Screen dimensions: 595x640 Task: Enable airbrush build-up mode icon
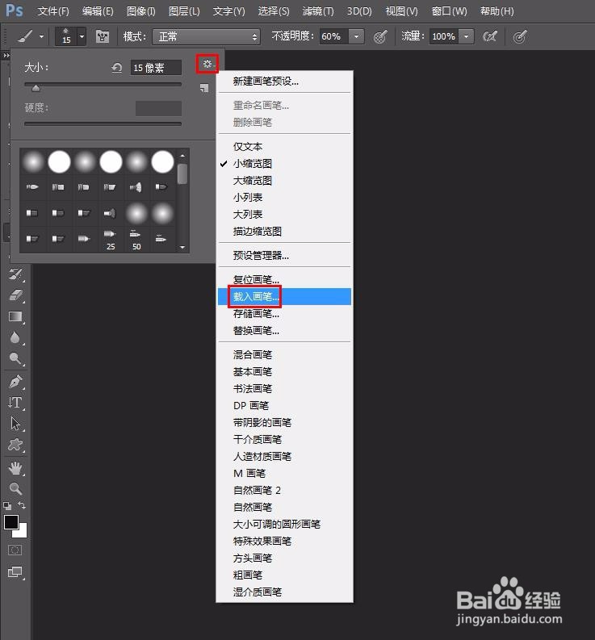coord(489,37)
